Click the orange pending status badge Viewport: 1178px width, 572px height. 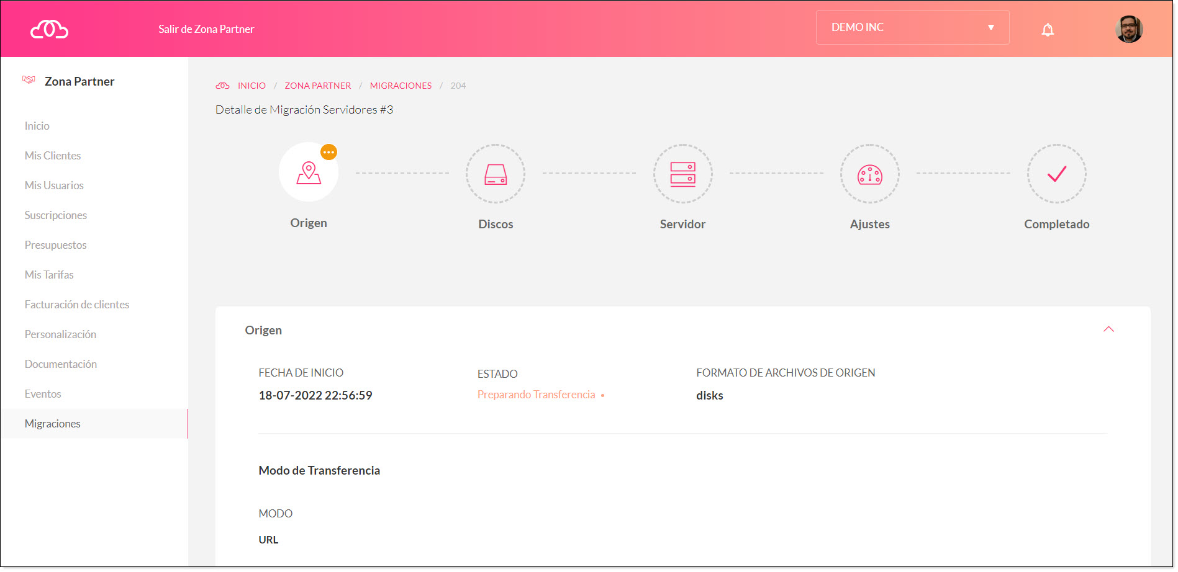(328, 152)
